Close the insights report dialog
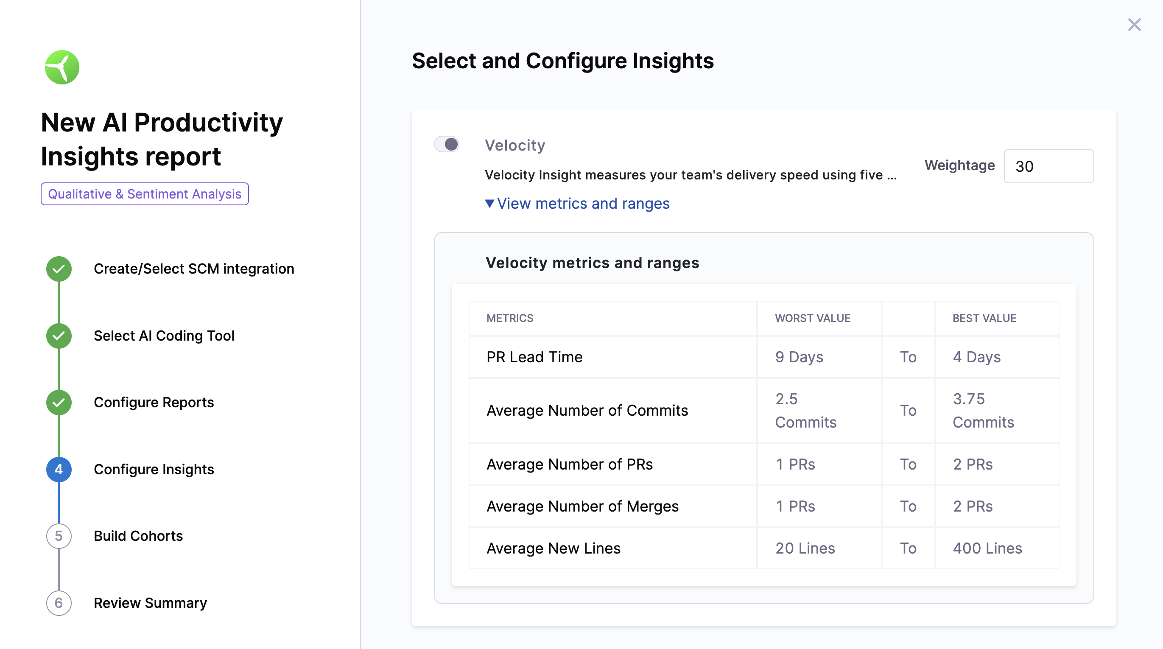 pos(1134,24)
